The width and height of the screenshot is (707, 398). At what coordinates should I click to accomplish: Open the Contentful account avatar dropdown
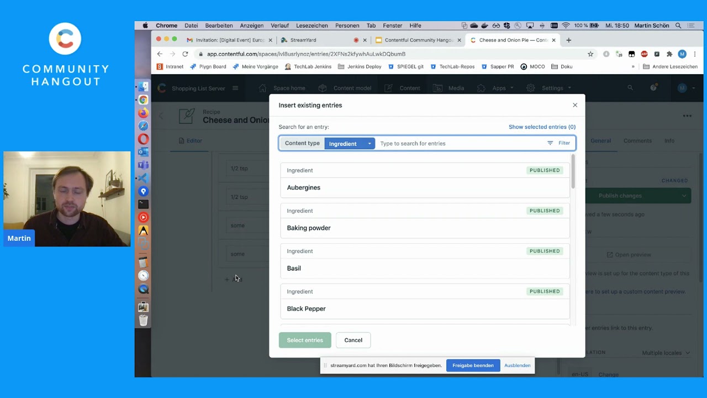[687, 88]
